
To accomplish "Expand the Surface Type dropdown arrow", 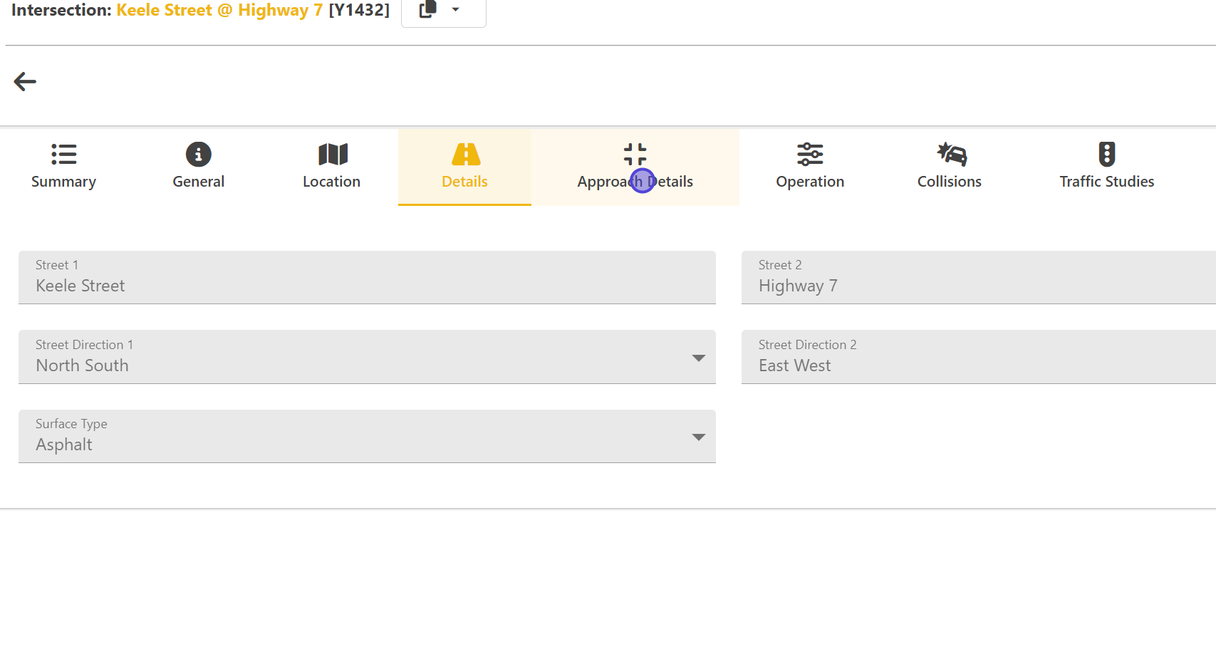I will [698, 437].
